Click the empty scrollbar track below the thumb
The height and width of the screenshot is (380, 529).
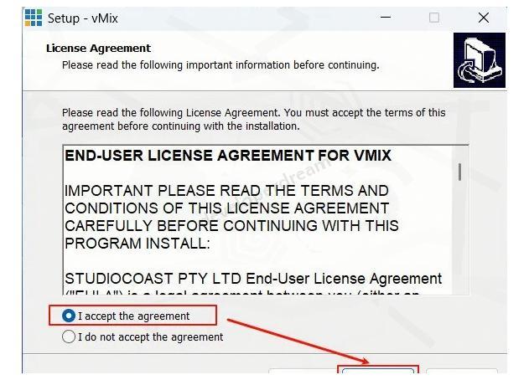tap(459, 238)
